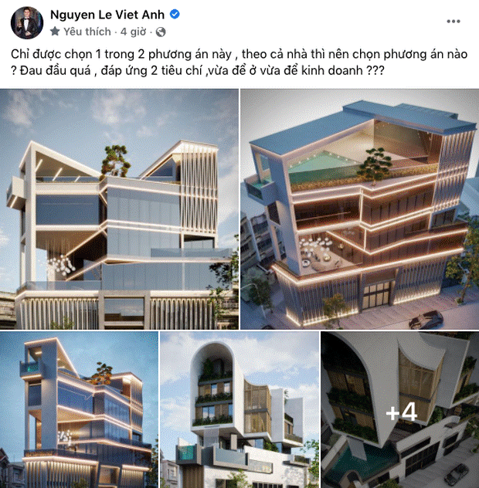The width and height of the screenshot is (479, 488).
Task: Click the car in aerial night render
Action: coord(426,319)
